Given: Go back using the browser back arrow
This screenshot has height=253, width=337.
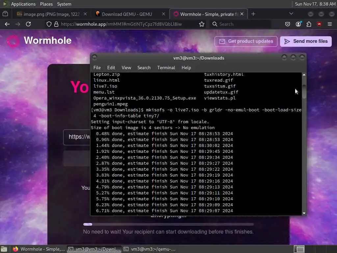Looking at the screenshot, I should pos(7,24).
